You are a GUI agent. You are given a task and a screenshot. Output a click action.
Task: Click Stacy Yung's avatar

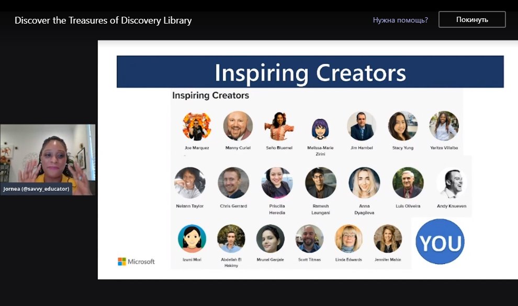coord(403,126)
